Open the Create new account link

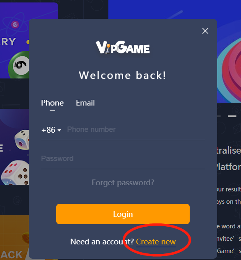point(156,242)
